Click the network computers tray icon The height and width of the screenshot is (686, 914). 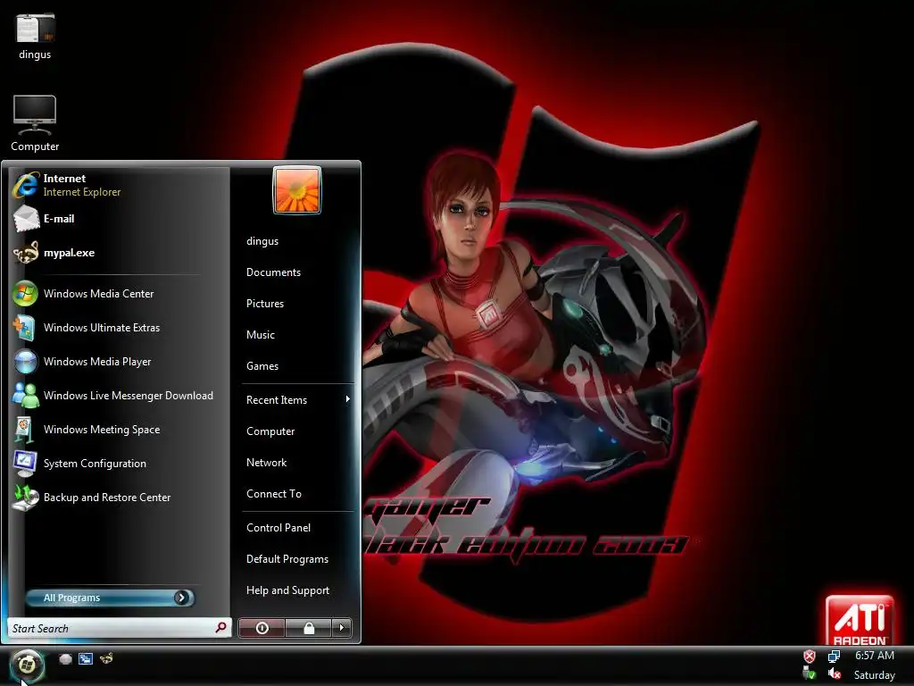[x=835, y=657]
